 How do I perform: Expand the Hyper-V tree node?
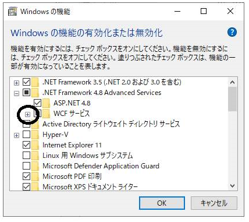[17, 135]
